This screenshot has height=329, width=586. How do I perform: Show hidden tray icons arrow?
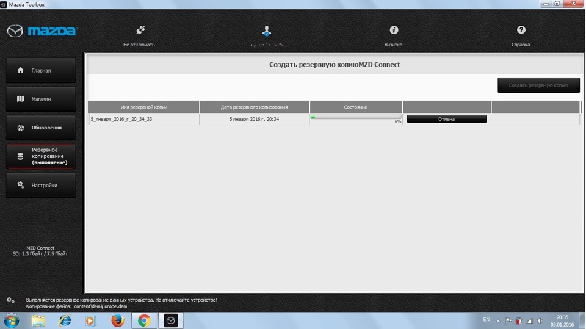pyautogui.click(x=498, y=321)
